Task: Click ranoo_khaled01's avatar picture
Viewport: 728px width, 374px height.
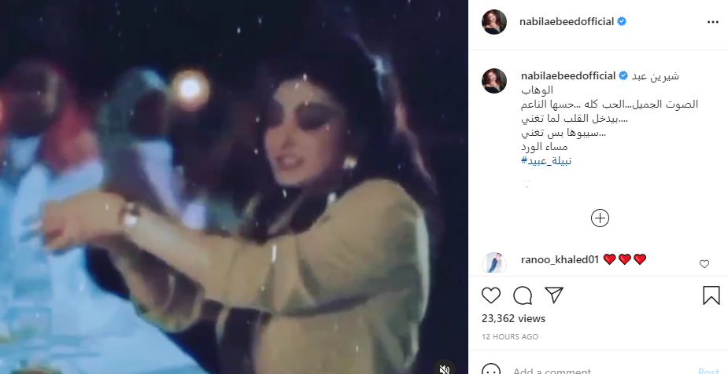Action: (494, 264)
